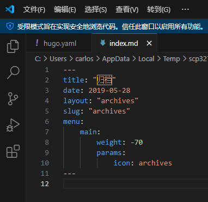Open the 文件(F) menu
Viewport: 208px width, 202px height.
[34, 9]
